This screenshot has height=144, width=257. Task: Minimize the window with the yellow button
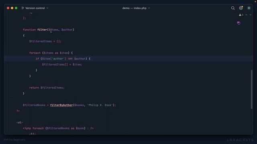pyautogui.click(x=12, y=8)
